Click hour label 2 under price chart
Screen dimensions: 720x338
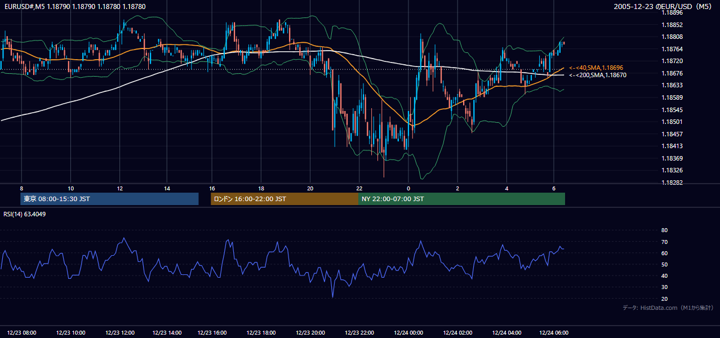click(457, 188)
